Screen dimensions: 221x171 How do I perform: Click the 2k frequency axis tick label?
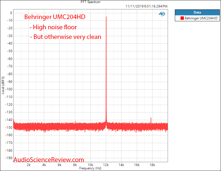click(x=29, y=165)
